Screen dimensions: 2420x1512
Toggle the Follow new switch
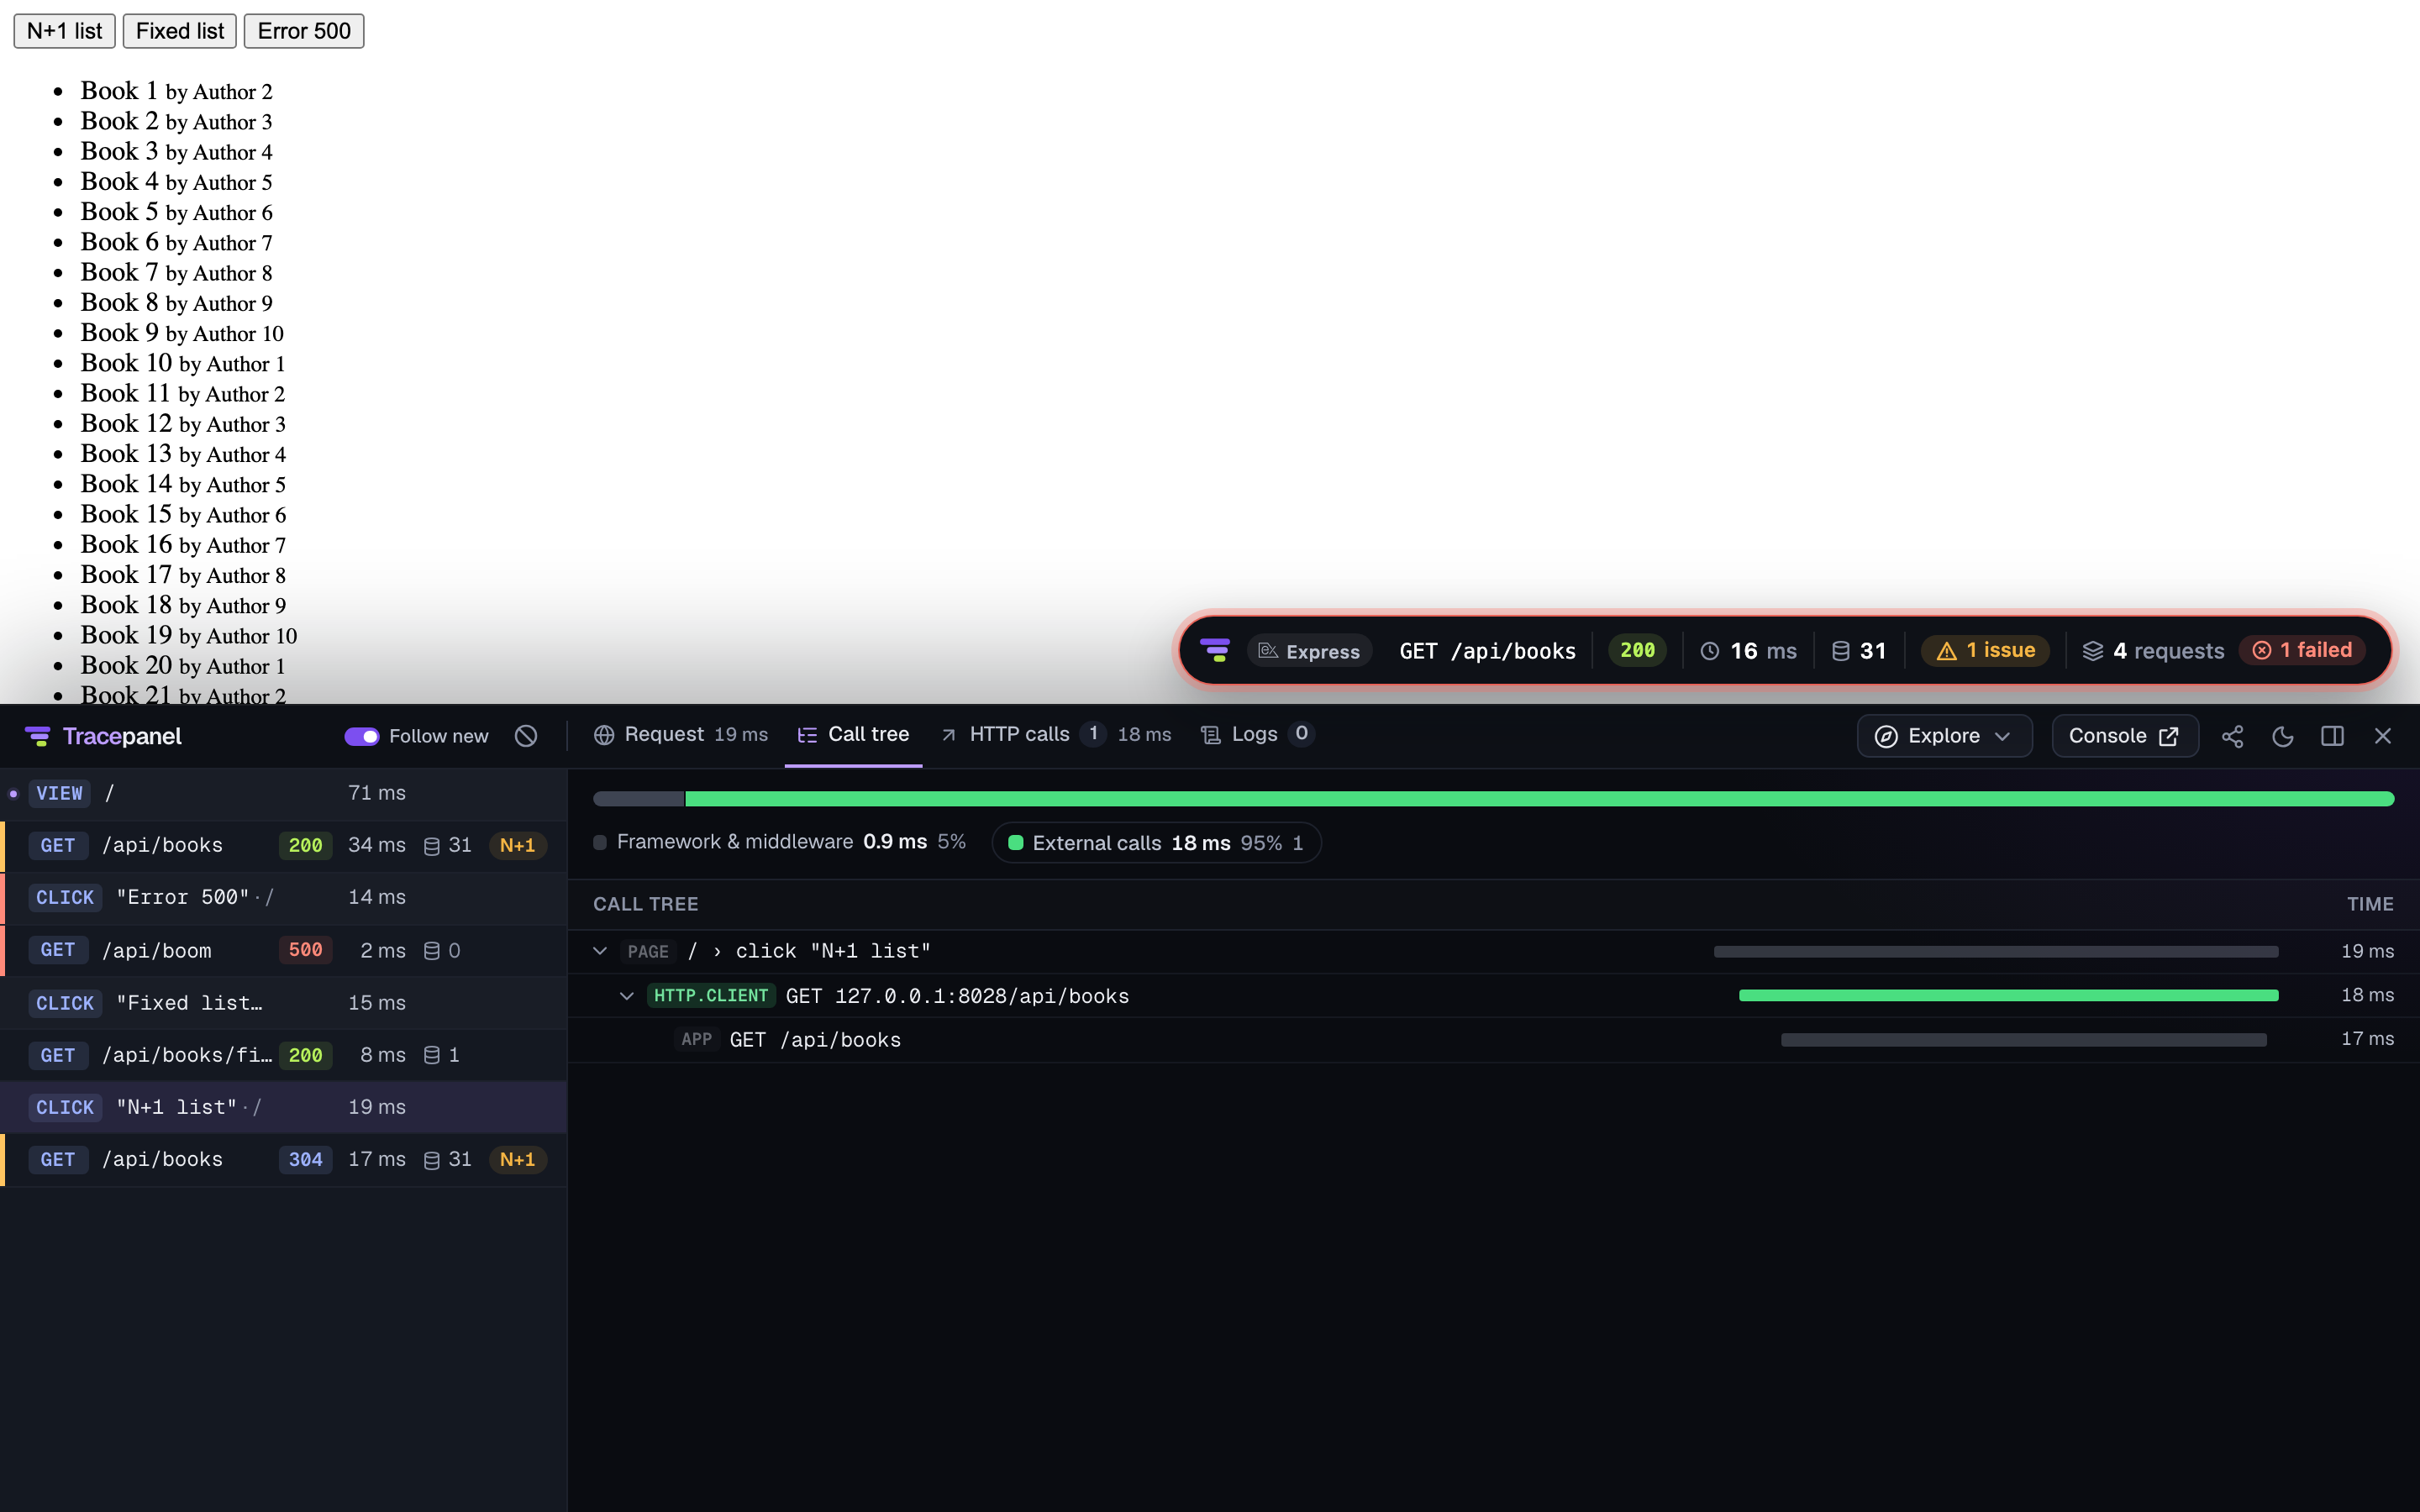tap(361, 736)
